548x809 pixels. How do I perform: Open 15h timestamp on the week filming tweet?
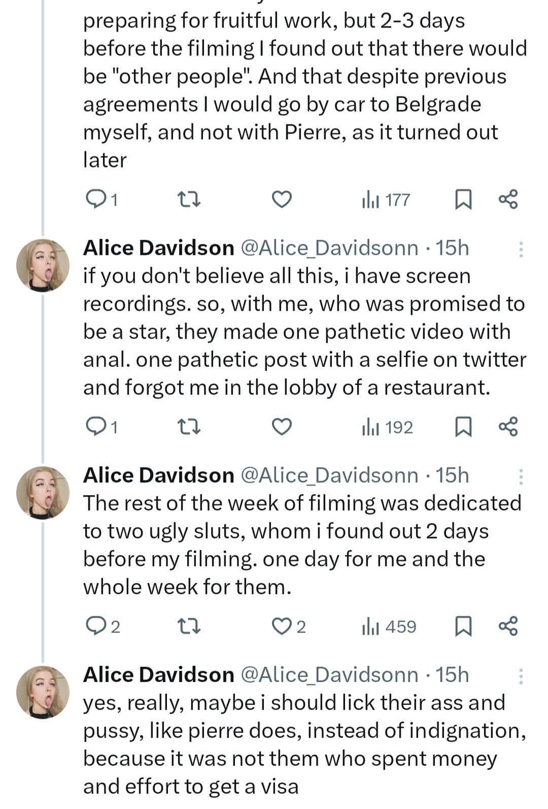click(x=452, y=475)
